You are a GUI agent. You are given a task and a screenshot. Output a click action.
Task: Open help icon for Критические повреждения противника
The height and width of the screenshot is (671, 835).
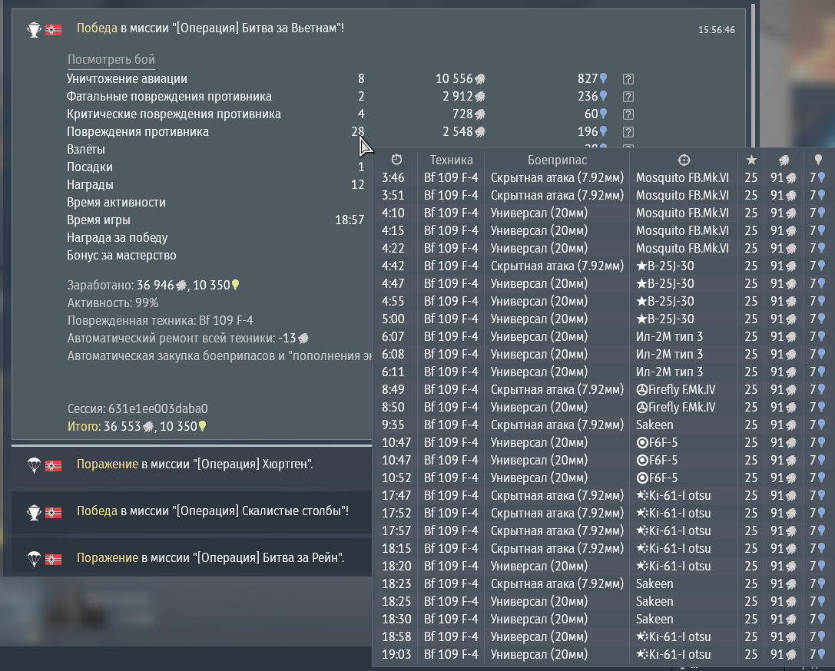click(x=628, y=114)
